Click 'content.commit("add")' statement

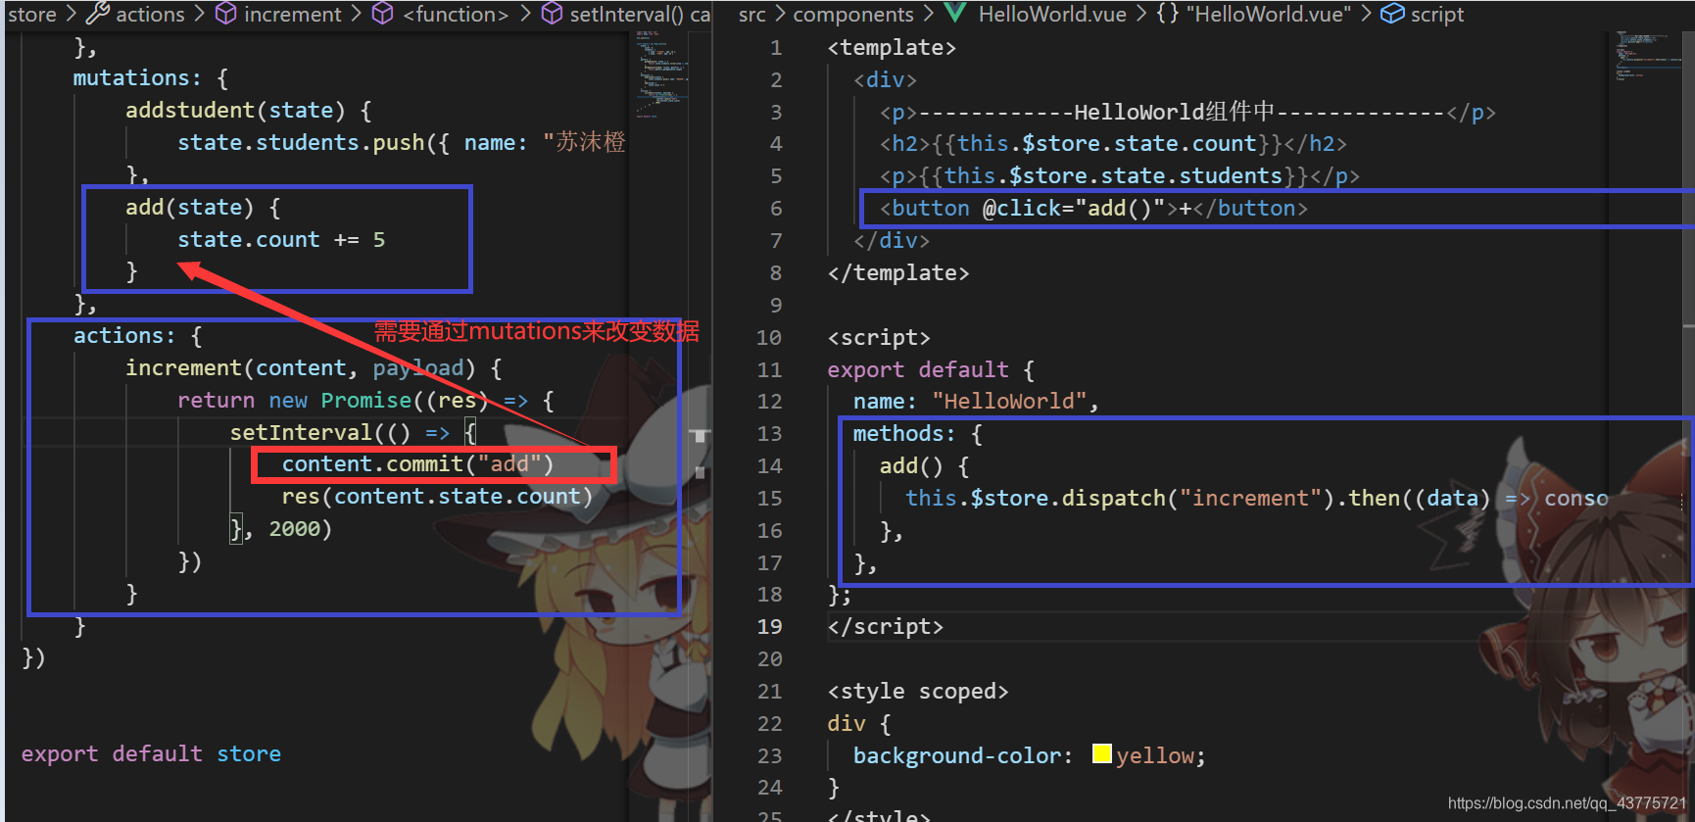point(418,463)
